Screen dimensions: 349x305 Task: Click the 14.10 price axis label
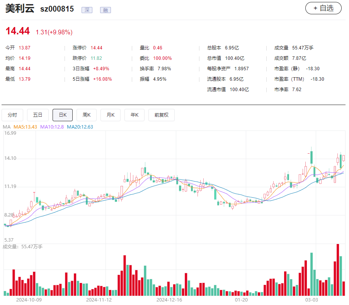pyautogui.click(x=10, y=158)
